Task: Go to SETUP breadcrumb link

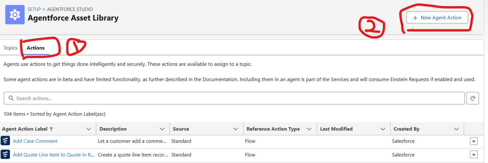Action: pyautogui.click(x=34, y=9)
